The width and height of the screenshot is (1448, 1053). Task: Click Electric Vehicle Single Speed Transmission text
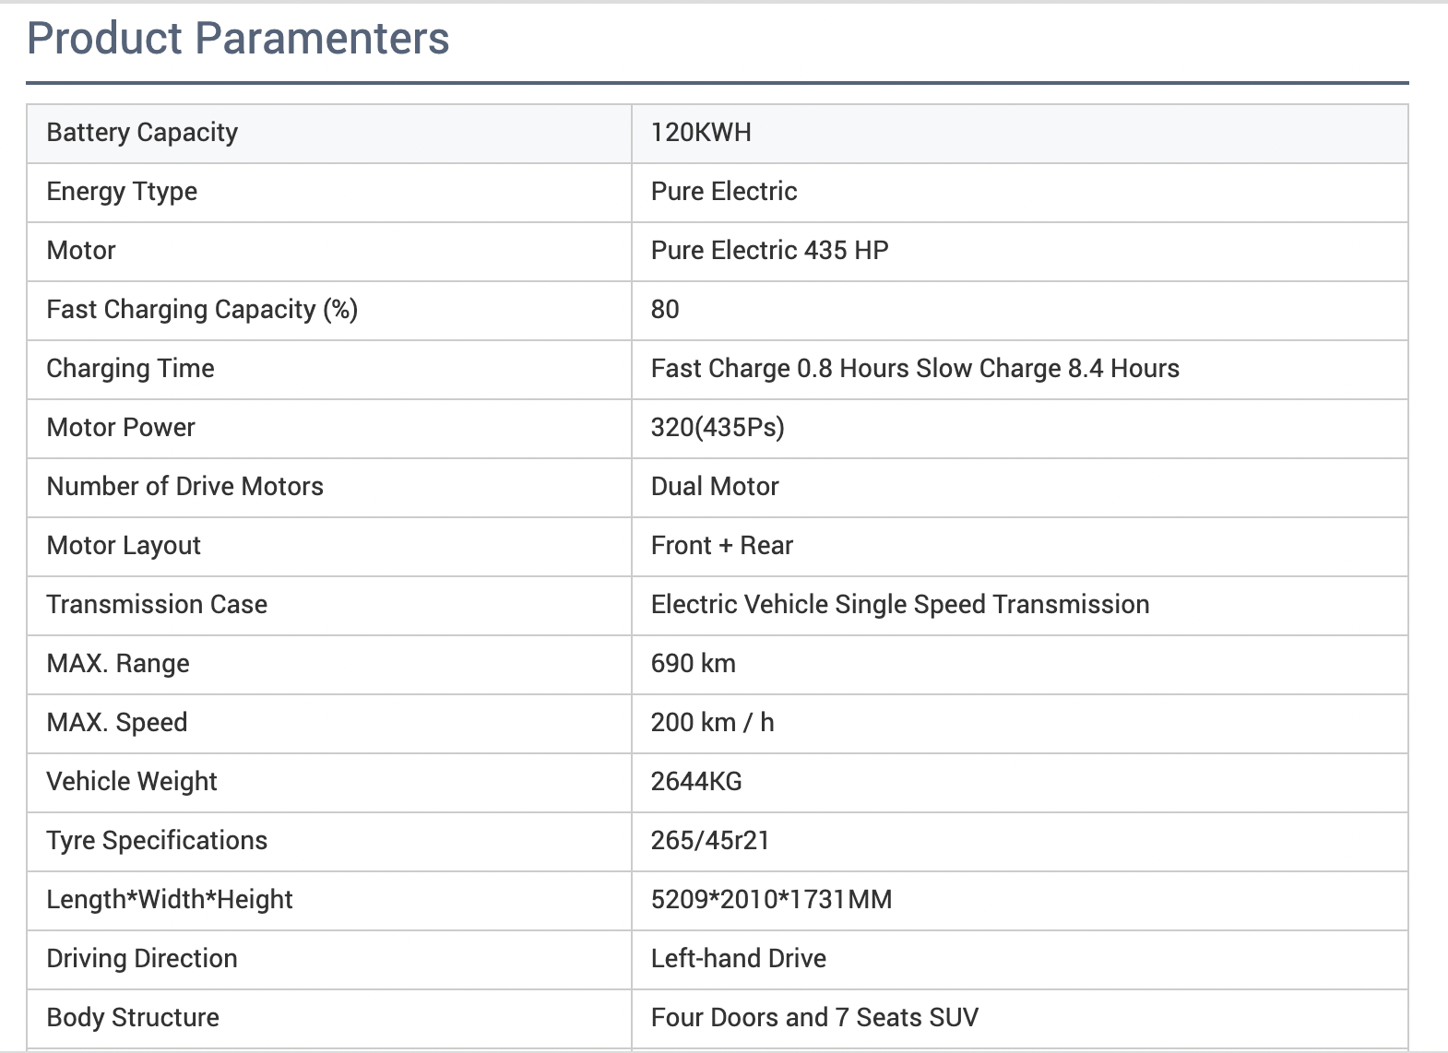900,605
